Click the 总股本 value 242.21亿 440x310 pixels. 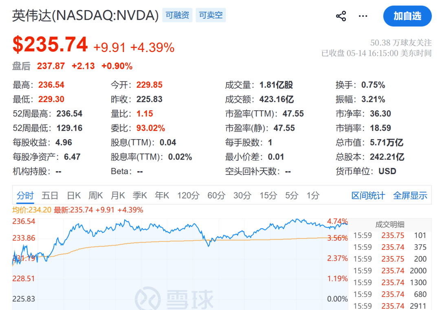(x=387, y=157)
